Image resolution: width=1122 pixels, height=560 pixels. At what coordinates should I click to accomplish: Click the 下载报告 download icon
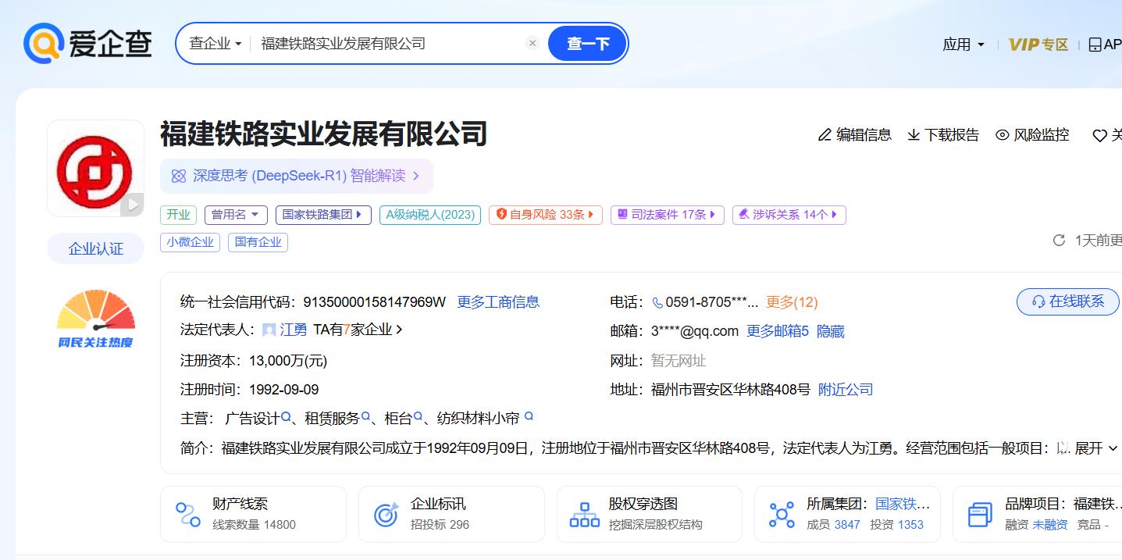914,135
